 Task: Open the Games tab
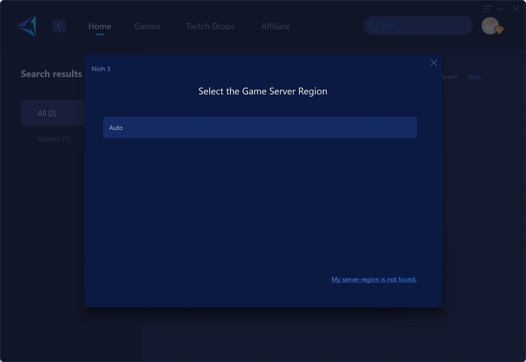147,26
